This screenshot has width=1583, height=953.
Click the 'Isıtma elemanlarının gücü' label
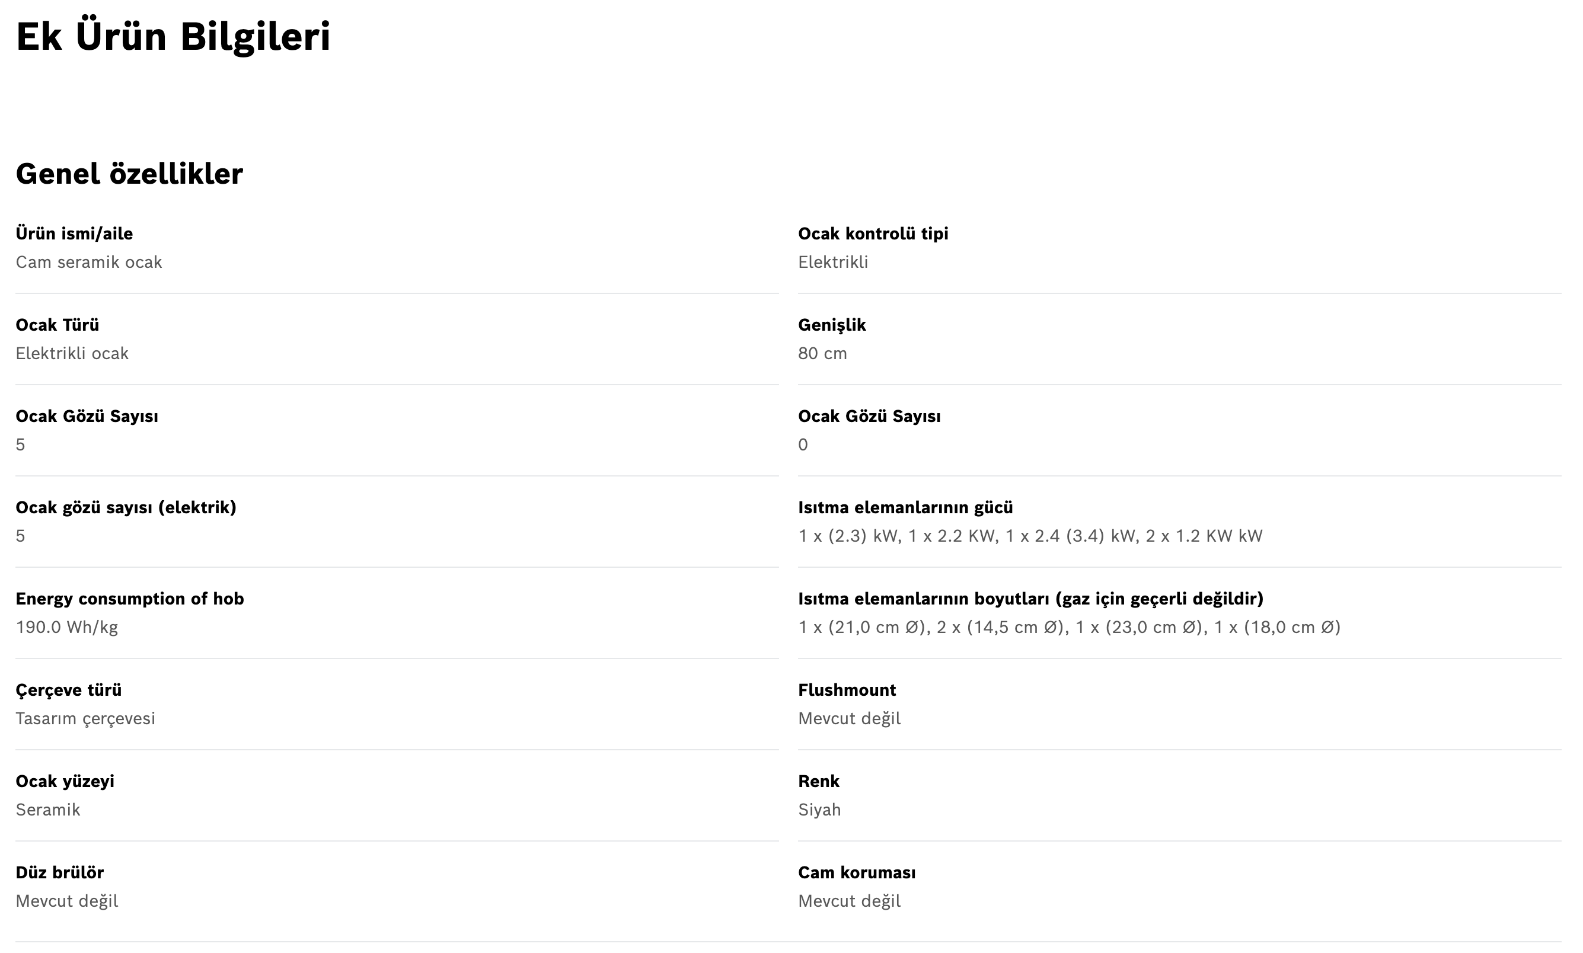tap(905, 507)
